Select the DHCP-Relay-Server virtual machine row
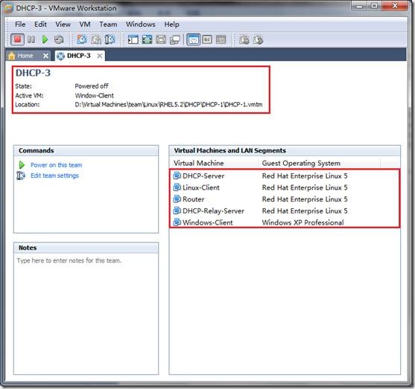This screenshot has width=415, height=389. [x=285, y=210]
